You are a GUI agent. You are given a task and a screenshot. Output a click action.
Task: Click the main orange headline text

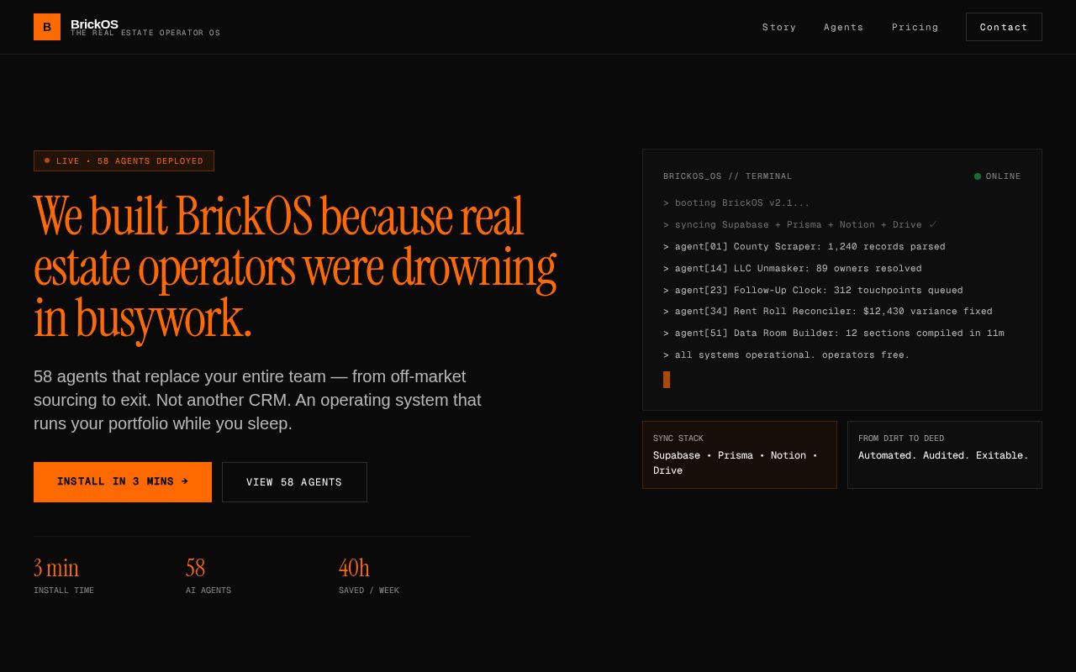click(295, 267)
